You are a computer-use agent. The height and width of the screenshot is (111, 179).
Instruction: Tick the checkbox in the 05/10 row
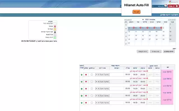pos(92,89)
